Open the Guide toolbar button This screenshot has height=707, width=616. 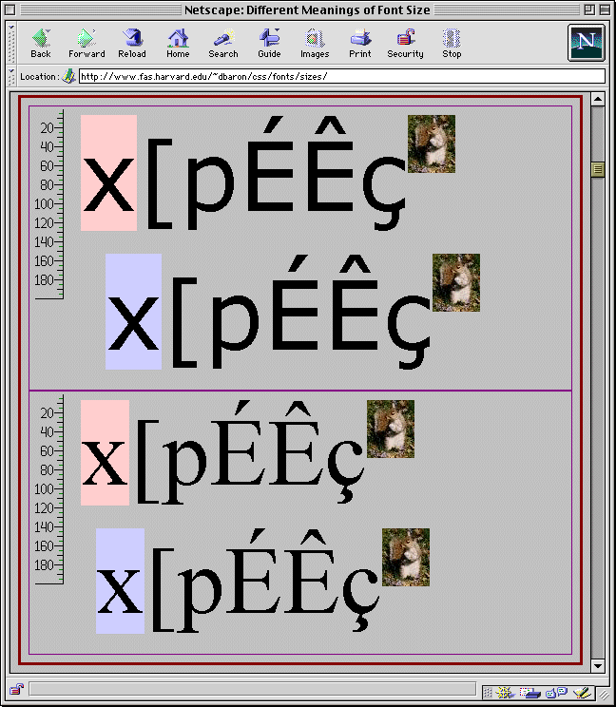pyautogui.click(x=269, y=43)
